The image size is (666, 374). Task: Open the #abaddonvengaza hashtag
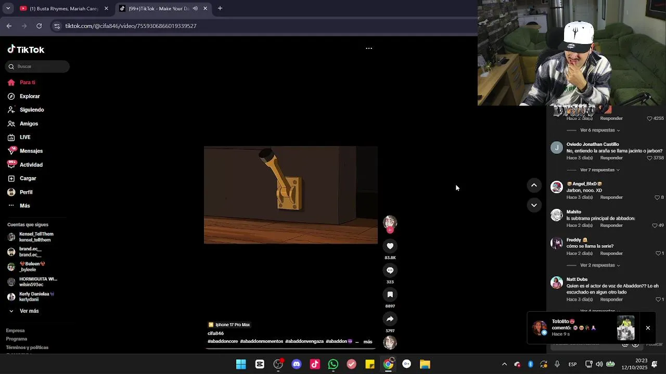tap(304, 342)
